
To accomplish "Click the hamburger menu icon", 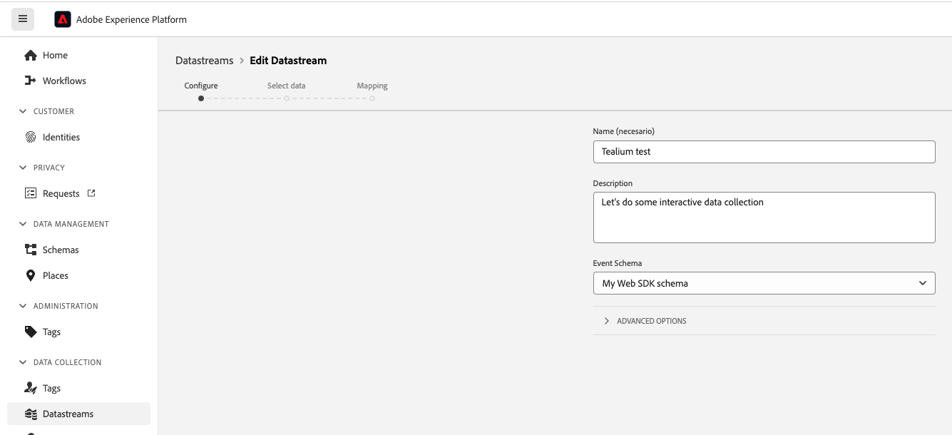I will click(23, 19).
